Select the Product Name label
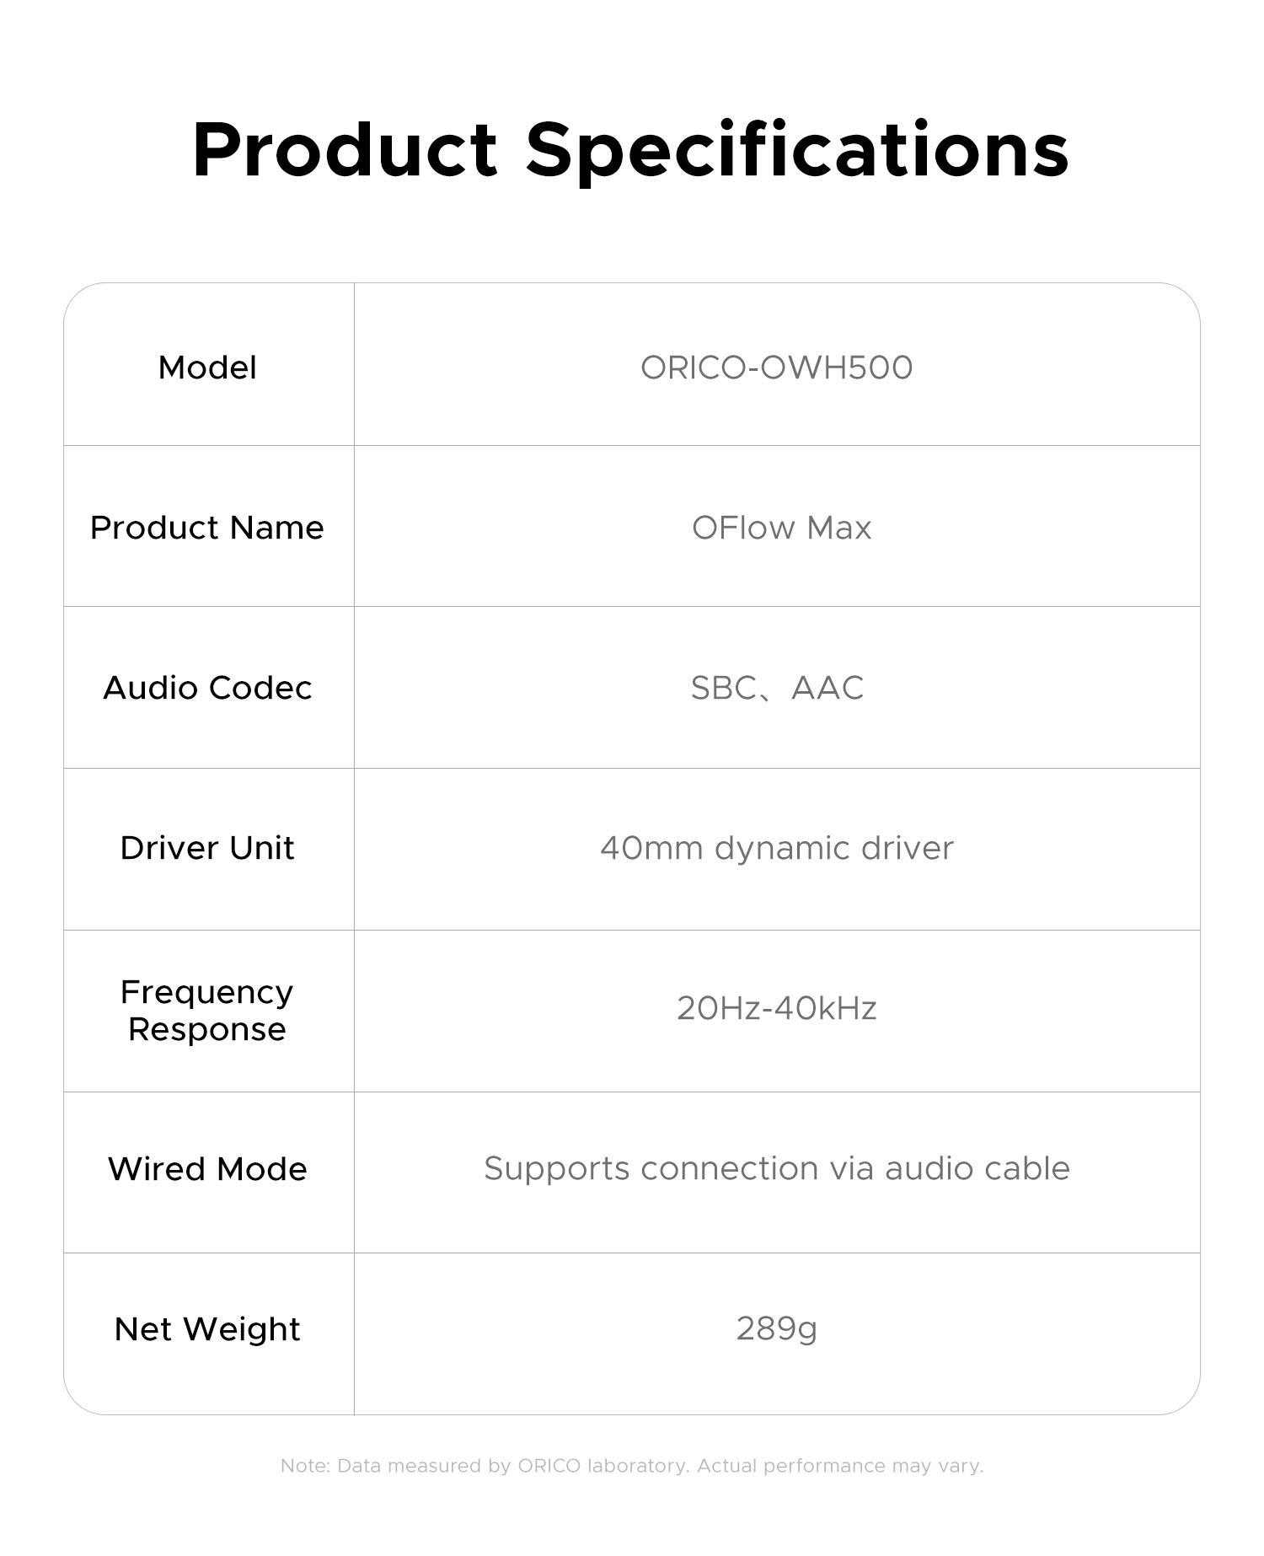1264x1556 pixels. coord(207,528)
